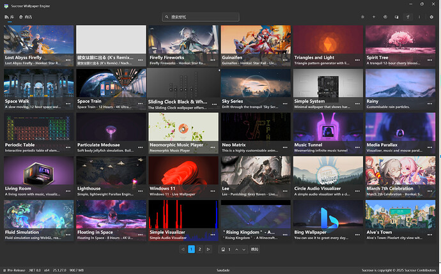Increase page number with the up chevron
Screen dimensions: 441x274
click(236, 249)
